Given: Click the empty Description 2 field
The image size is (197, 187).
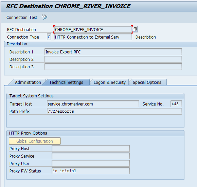Looking at the screenshot, I should click(x=113, y=59).
